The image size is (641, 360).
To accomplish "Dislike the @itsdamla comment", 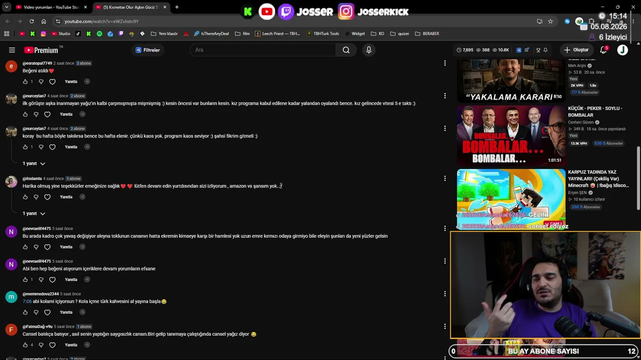I will [36, 197].
